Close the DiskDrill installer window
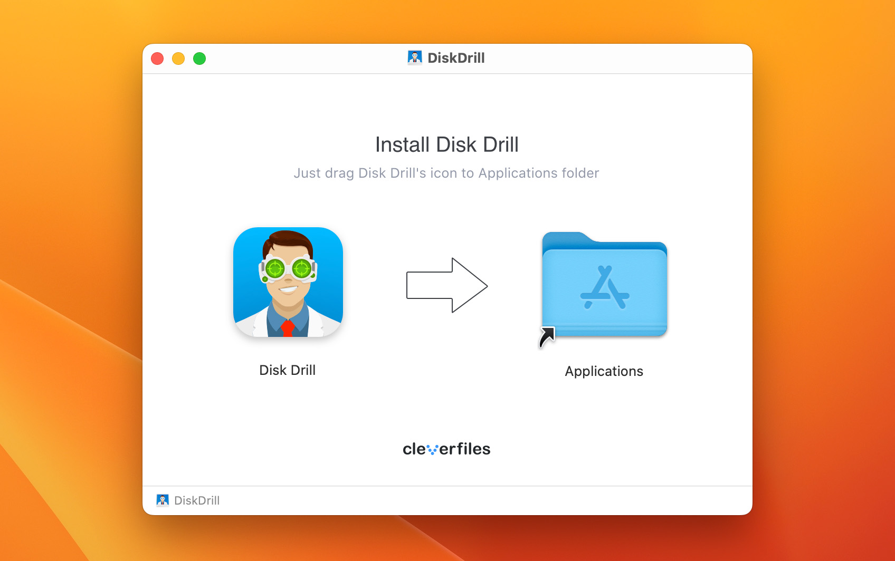The height and width of the screenshot is (561, 895). click(x=157, y=59)
